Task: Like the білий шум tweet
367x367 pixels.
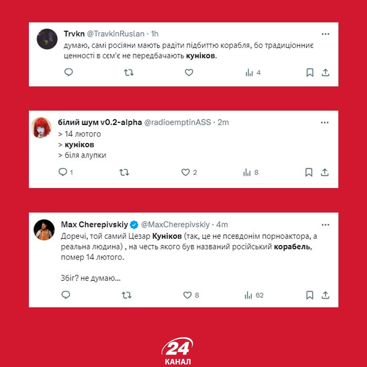Action: [186, 172]
